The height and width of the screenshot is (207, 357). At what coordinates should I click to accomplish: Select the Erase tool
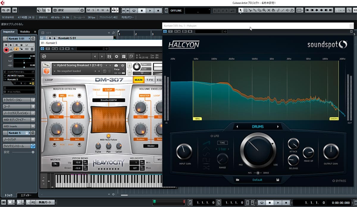259,10
